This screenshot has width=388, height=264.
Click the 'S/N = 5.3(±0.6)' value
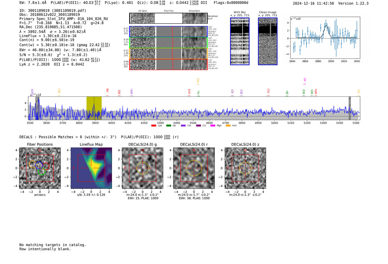[x=36, y=55]
